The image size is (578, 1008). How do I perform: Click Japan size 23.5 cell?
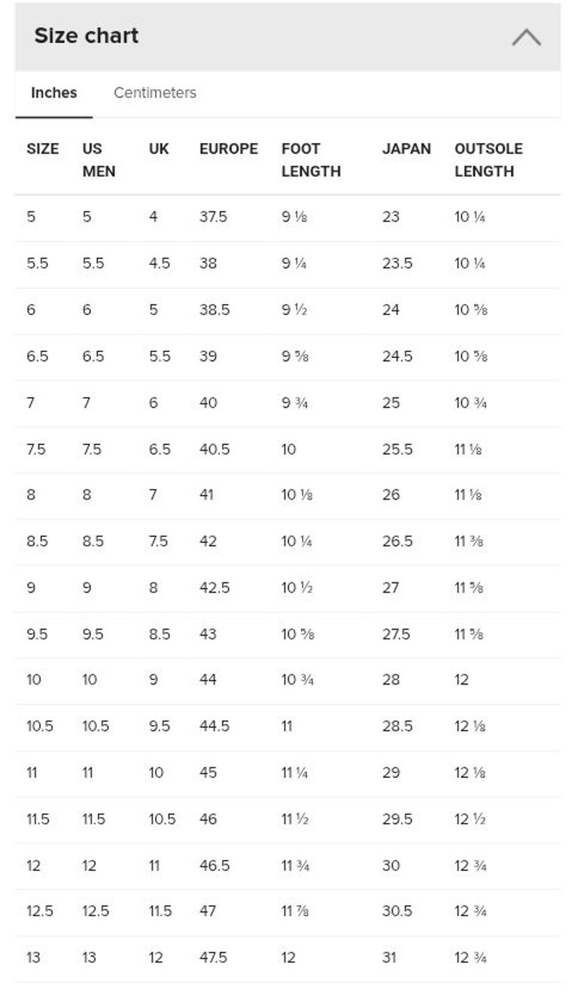(x=397, y=263)
